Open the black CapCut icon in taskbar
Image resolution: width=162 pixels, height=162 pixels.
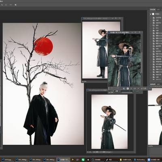88,160
